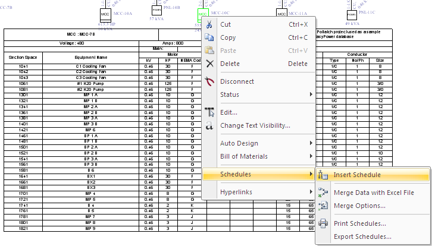Click the Insert Schedule icon

(x=323, y=175)
